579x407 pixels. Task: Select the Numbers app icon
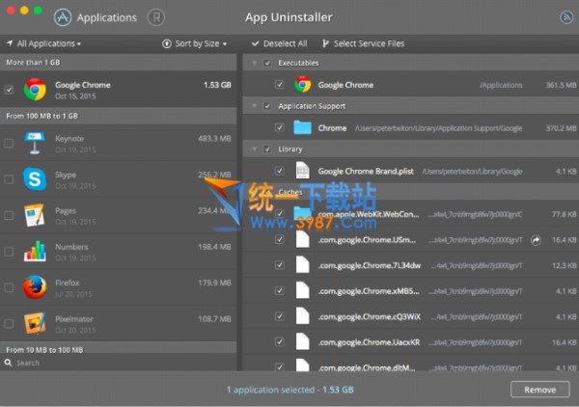[35, 251]
